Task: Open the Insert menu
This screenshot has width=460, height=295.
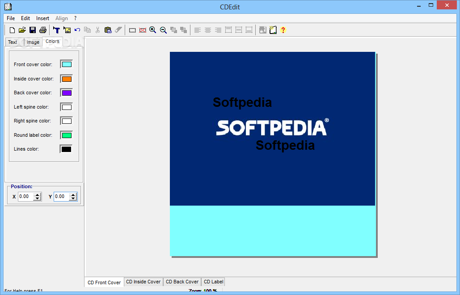Action: 42,18
